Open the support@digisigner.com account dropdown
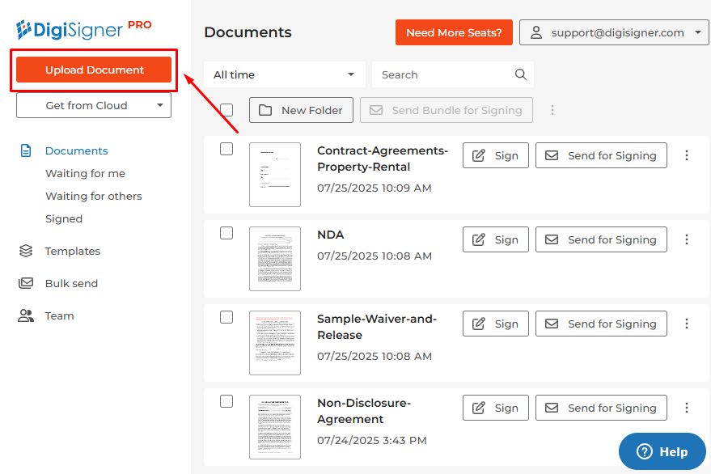Viewport: 711px width, 474px height. coord(614,33)
